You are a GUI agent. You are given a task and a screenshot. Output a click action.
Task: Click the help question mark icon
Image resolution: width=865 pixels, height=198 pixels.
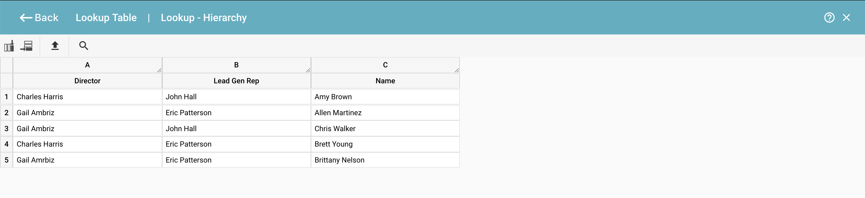coord(829,17)
